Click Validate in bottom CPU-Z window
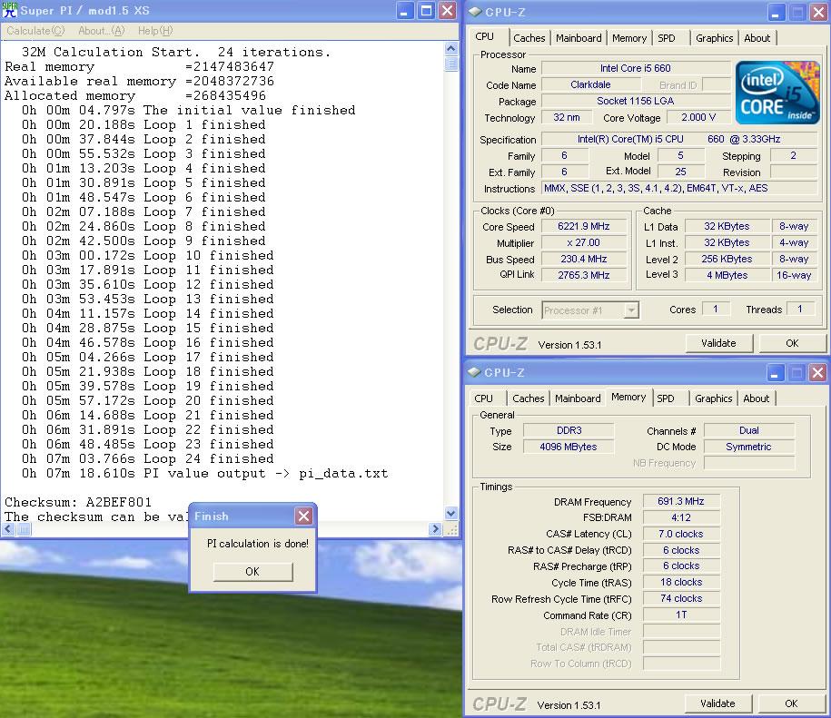The width and height of the screenshot is (831, 718). [x=717, y=703]
